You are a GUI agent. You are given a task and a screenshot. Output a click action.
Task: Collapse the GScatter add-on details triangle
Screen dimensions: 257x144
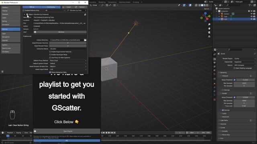pos(24,14)
